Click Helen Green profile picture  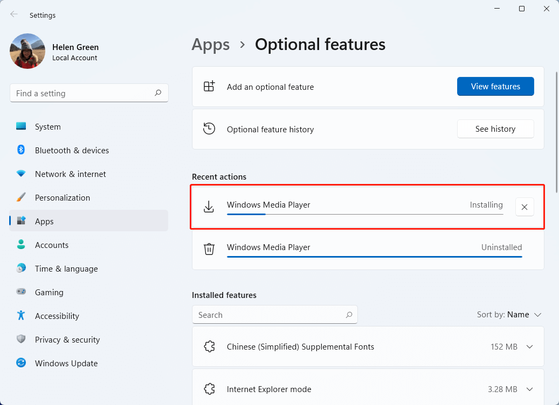coord(27,51)
